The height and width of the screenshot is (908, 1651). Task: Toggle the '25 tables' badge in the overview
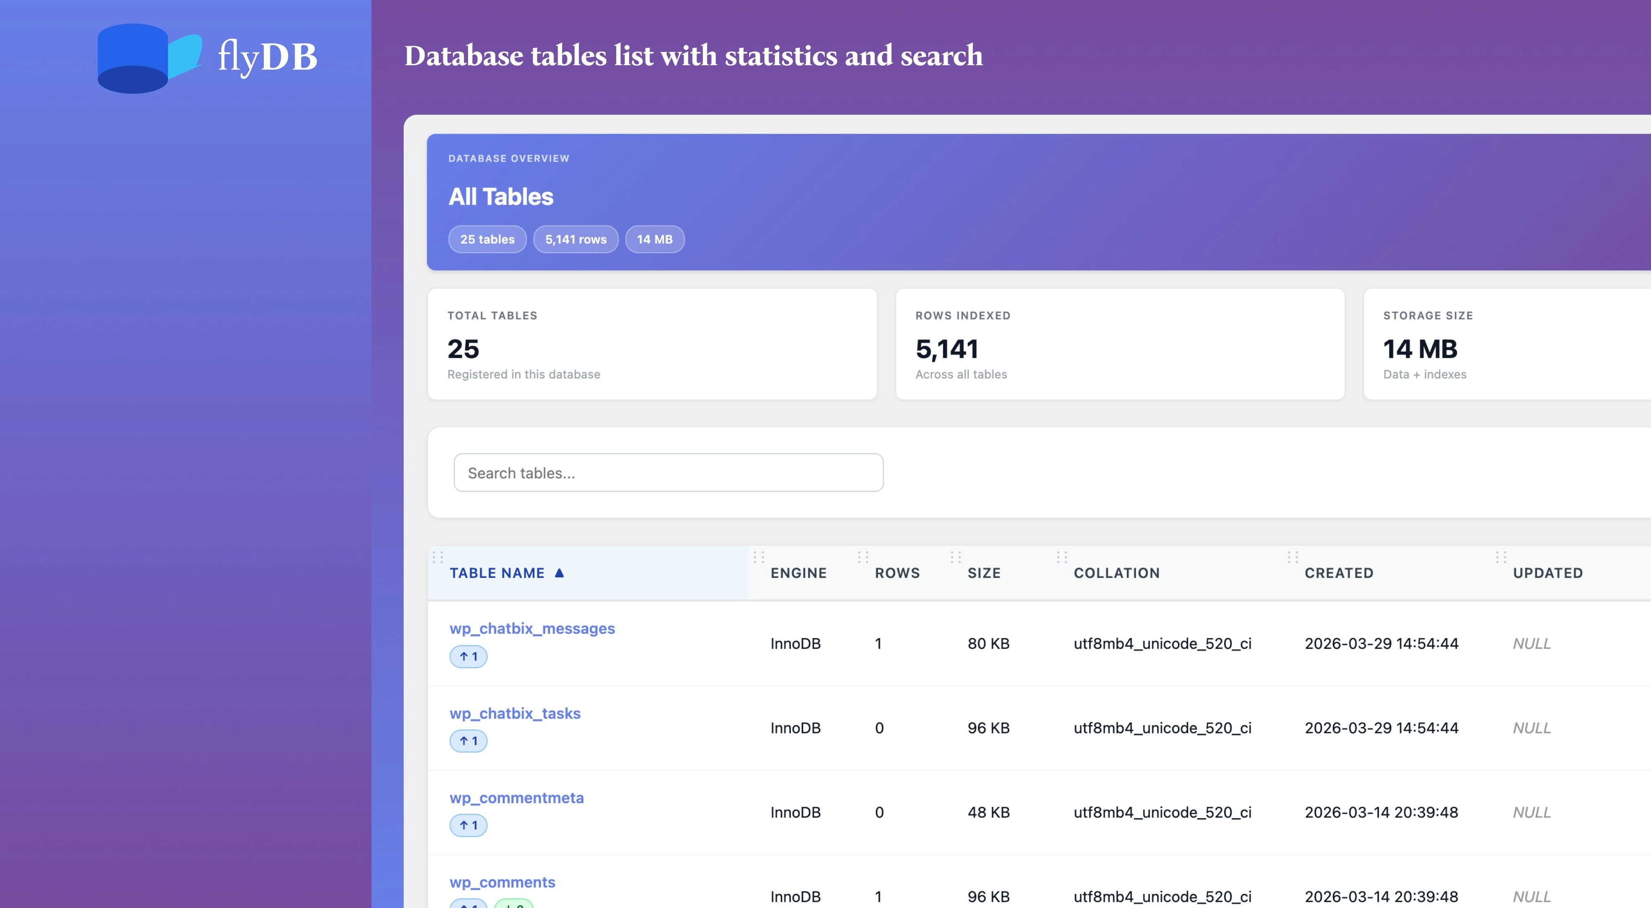[x=487, y=239]
